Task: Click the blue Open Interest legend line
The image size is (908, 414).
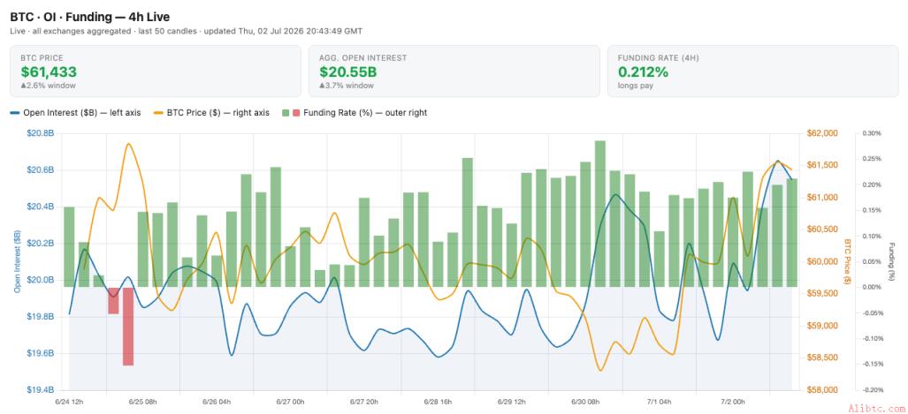Action: tap(15, 113)
